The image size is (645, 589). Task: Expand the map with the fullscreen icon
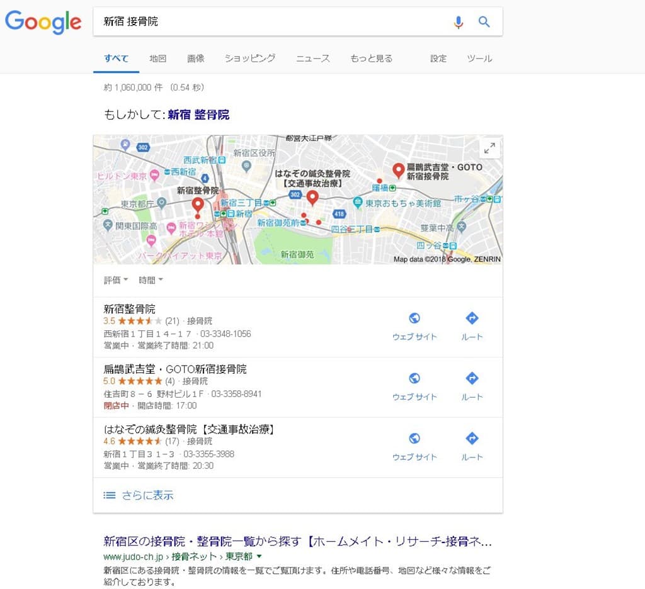click(489, 149)
